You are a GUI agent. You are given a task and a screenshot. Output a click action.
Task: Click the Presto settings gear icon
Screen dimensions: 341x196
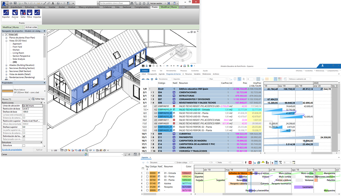coord(150,66)
